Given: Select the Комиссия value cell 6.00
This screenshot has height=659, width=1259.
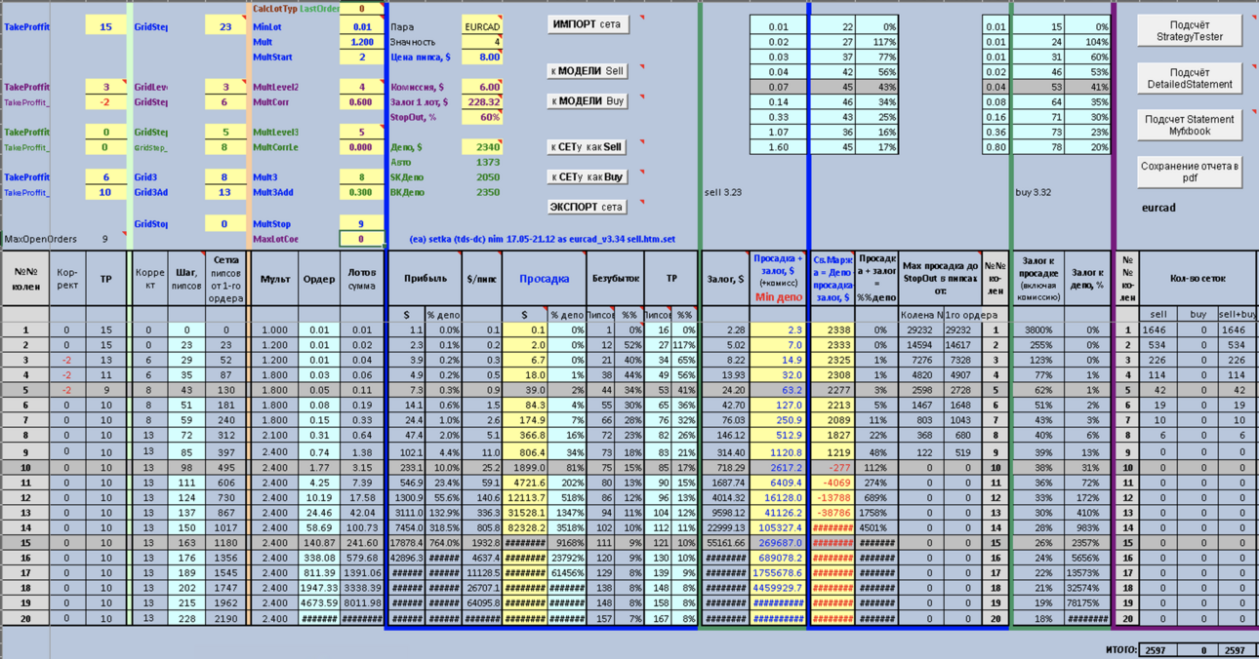Looking at the screenshot, I should (482, 87).
